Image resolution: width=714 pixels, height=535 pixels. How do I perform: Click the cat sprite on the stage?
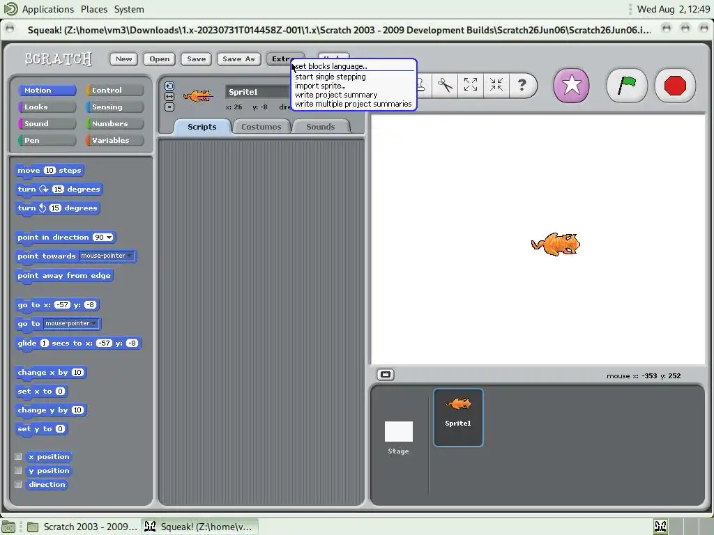click(556, 245)
